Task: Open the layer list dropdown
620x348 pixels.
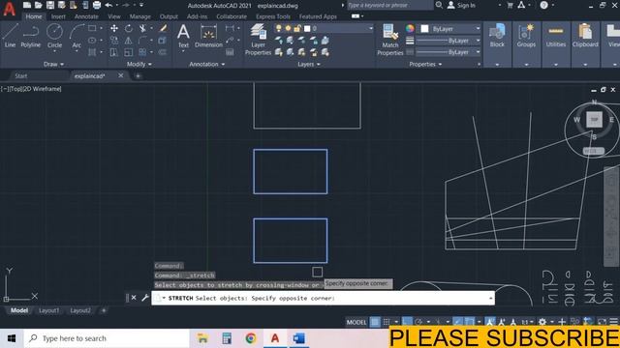Action: coord(370,28)
